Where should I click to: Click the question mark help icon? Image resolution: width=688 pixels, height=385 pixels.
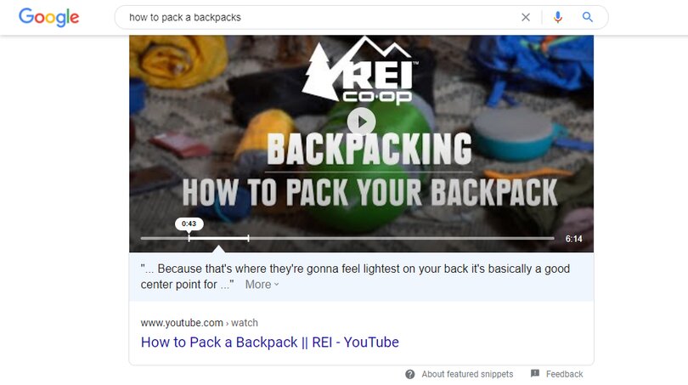pyautogui.click(x=409, y=374)
